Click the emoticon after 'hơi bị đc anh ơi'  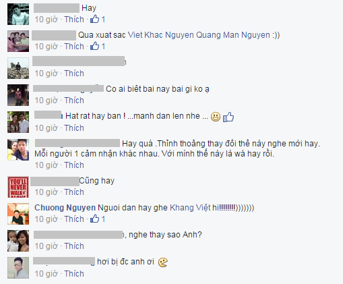(x=163, y=262)
